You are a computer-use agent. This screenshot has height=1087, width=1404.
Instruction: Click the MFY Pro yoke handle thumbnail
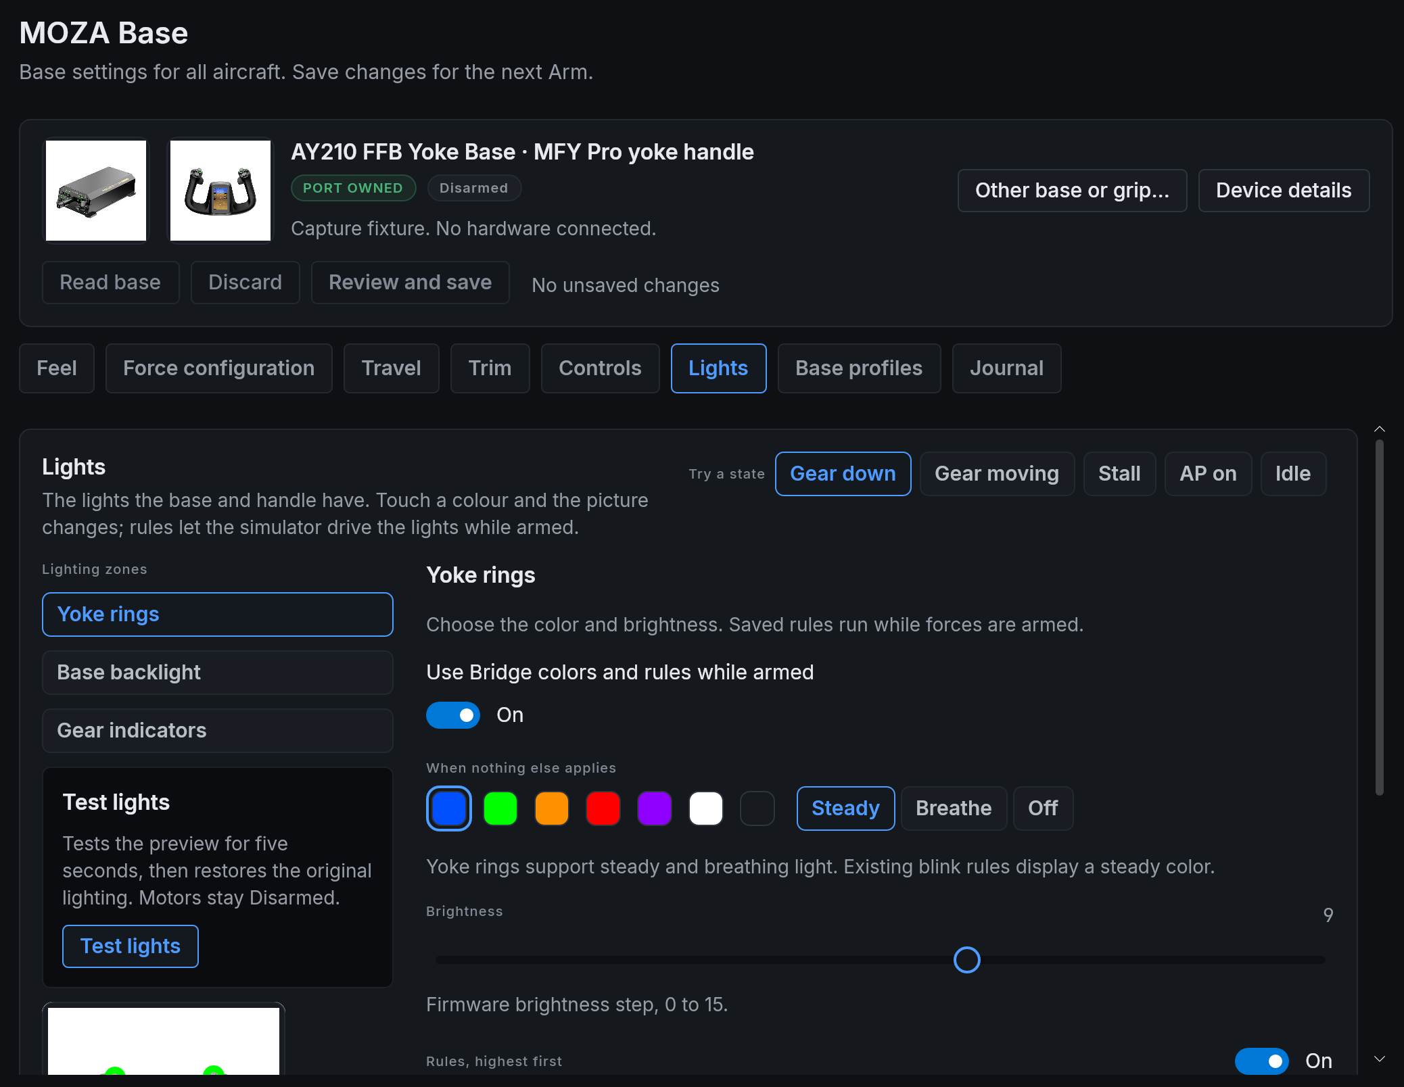point(220,191)
